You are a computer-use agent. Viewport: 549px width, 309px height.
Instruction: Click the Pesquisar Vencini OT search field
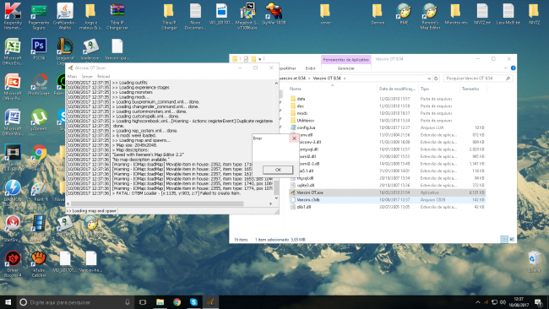478,79
